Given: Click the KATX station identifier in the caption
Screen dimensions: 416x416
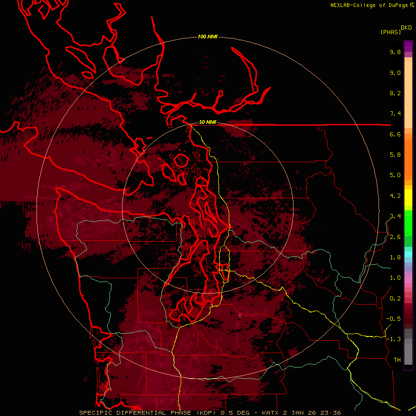Looking at the screenshot, I should tap(270, 413).
